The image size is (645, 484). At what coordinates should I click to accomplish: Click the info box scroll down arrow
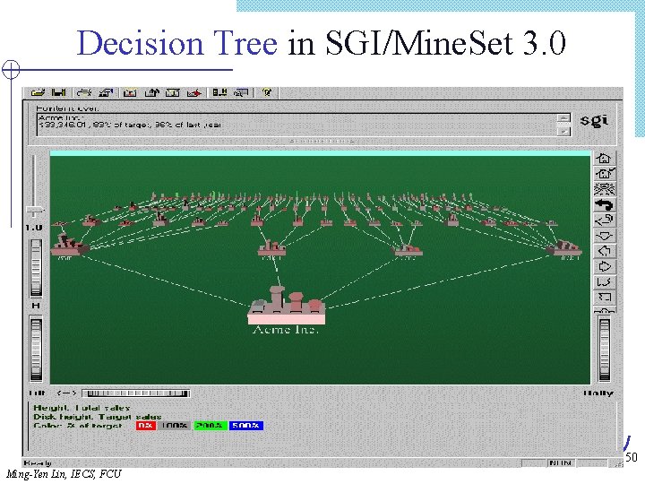[x=563, y=131]
